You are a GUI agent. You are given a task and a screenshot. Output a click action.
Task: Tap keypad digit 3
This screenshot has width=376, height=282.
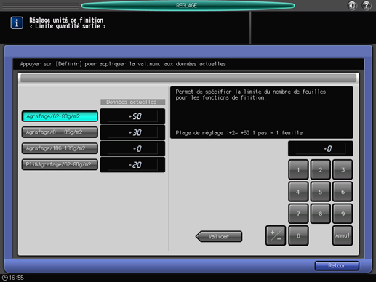343,169
